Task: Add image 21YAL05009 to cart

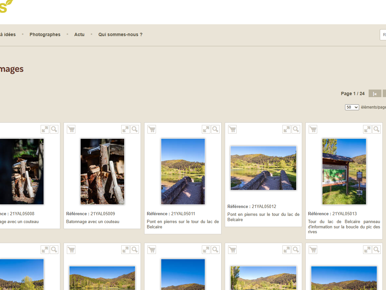Action: 71,129
